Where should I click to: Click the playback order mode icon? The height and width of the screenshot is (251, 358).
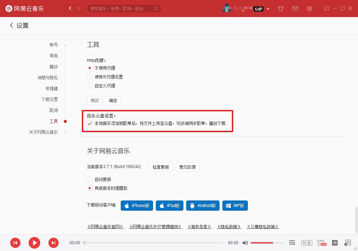point(292,243)
